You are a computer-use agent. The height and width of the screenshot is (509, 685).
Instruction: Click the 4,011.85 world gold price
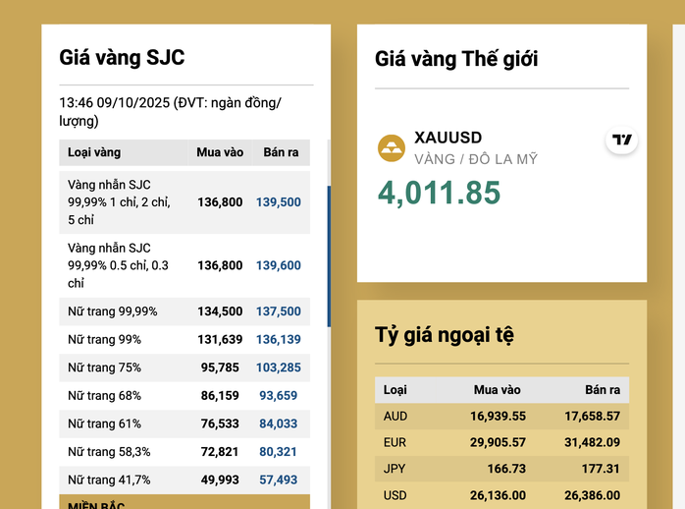[439, 193]
